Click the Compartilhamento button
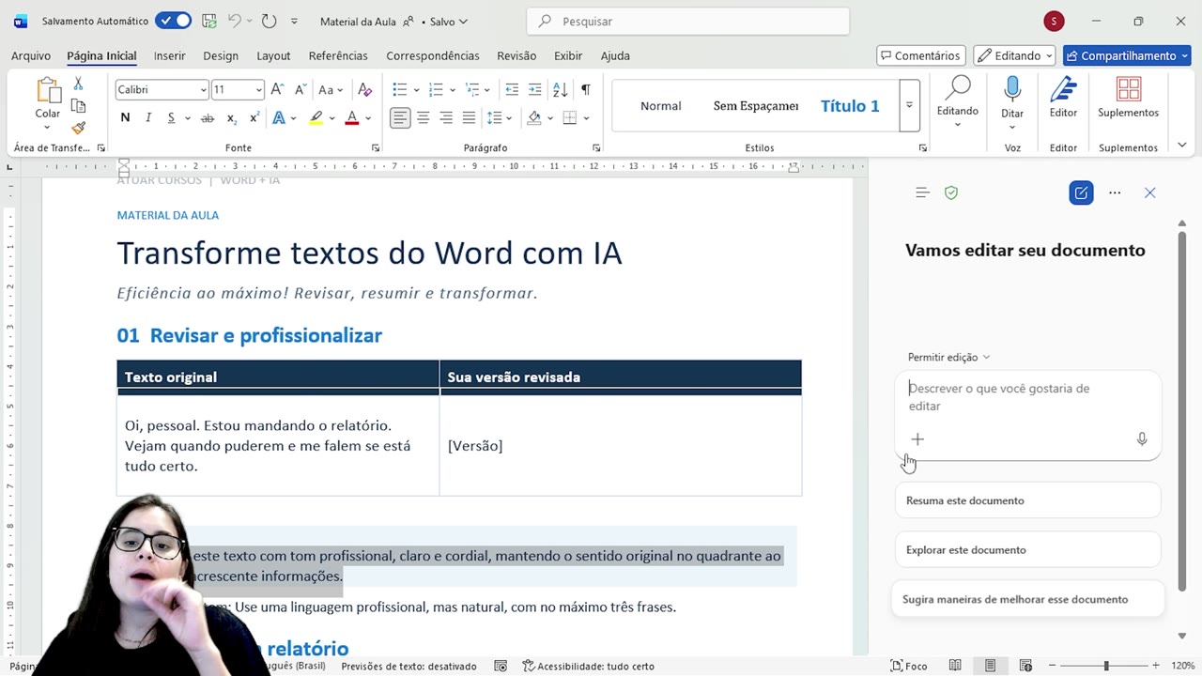The width and height of the screenshot is (1202, 676). coord(1127,55)
